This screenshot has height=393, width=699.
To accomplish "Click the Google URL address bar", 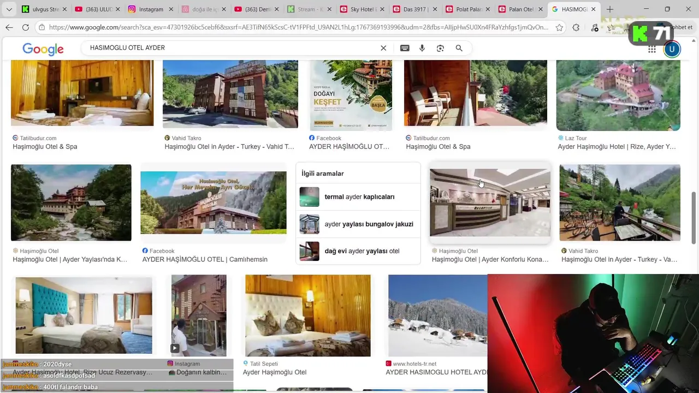I will click(298, 27).
